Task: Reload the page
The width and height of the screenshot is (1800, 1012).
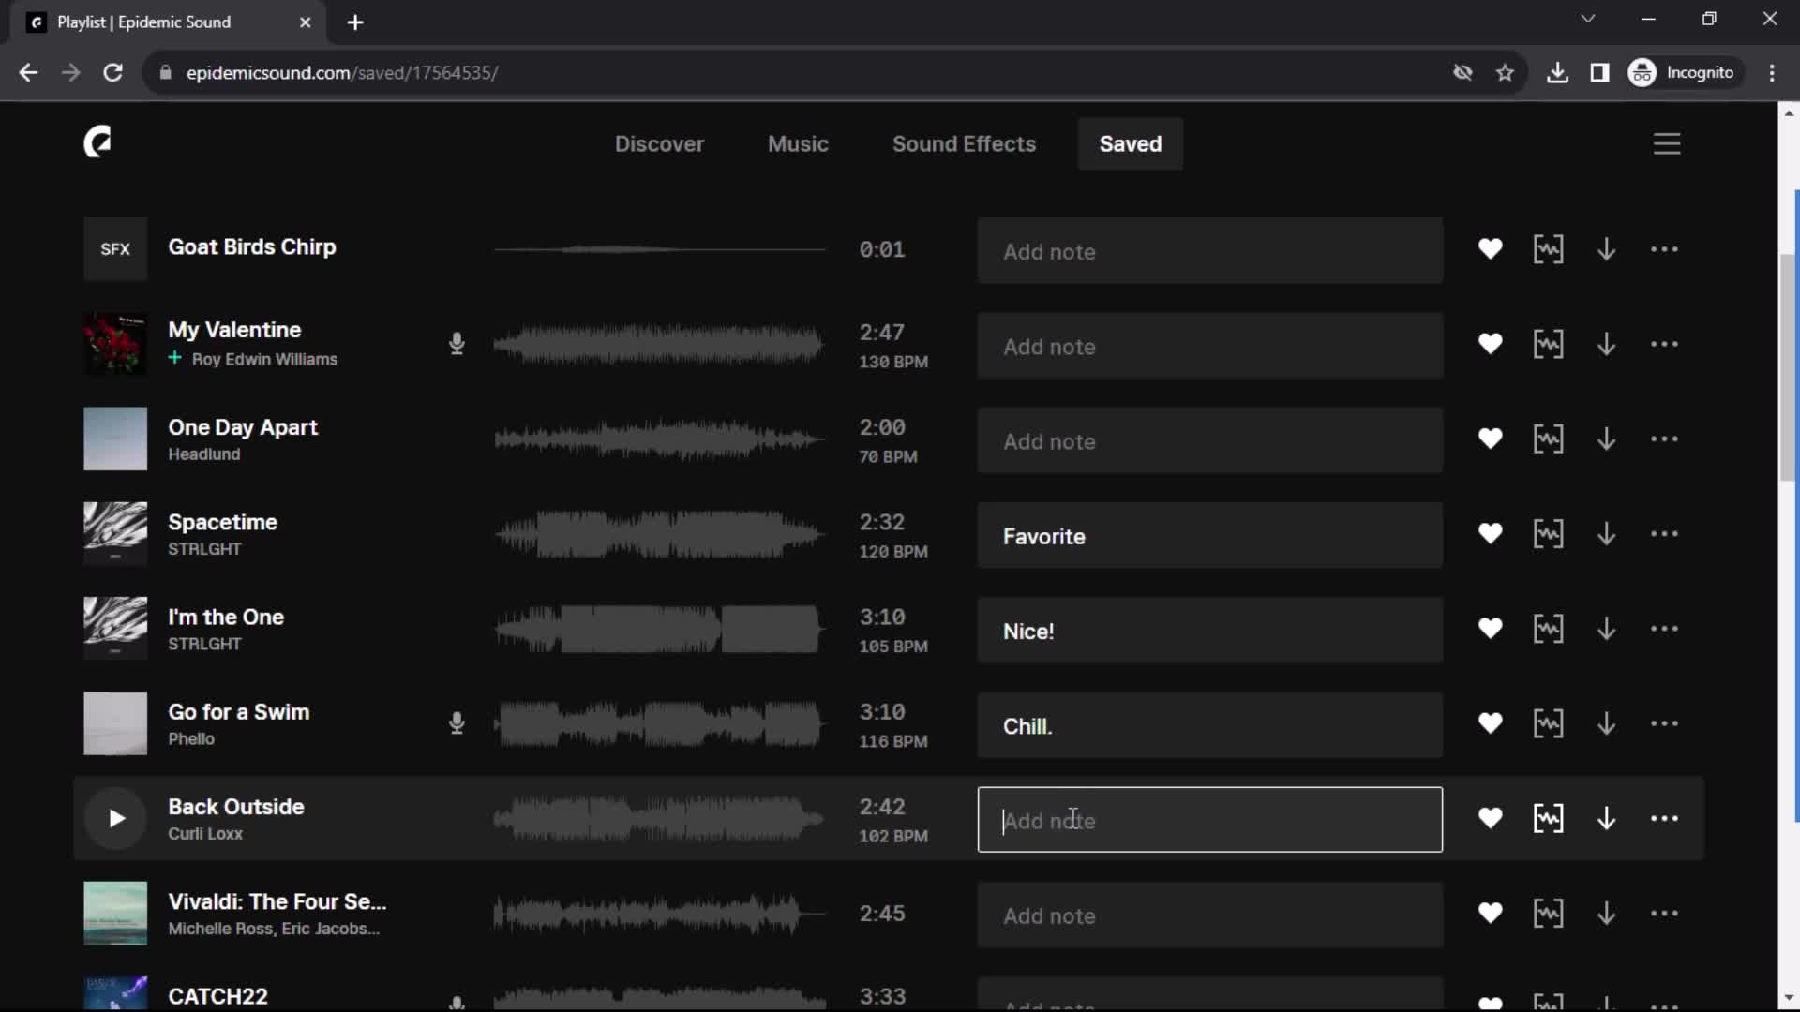Action: tap(112, 72)
